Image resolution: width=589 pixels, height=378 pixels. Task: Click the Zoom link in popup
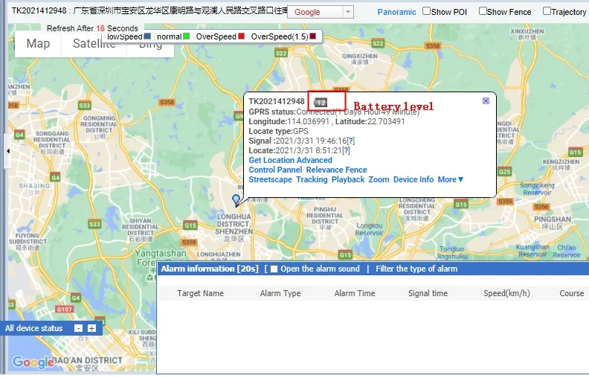click(x=379, y=179)
